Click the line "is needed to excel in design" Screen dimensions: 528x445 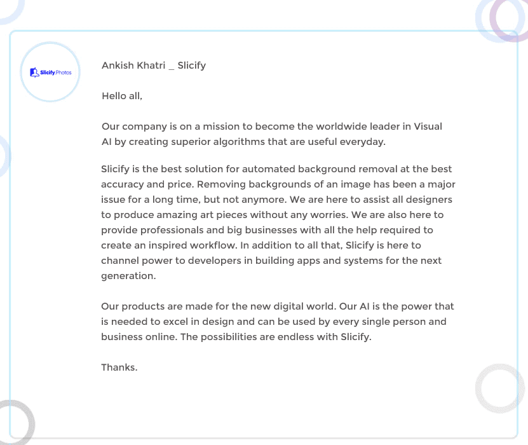(x=273, y=322)
